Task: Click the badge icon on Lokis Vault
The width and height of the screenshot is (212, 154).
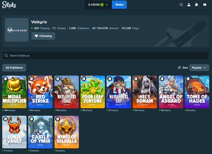Action: [x=5, y=119]
